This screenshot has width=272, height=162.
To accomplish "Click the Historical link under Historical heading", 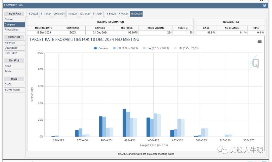I will coord(14,43).
